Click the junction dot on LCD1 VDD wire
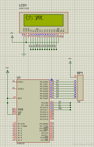 [x=26, y=42]
